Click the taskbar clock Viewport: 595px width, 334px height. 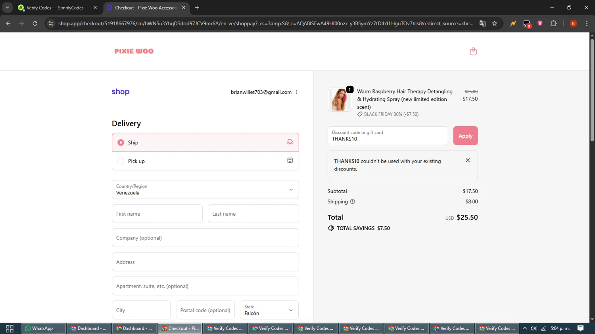tap(560, 328)
